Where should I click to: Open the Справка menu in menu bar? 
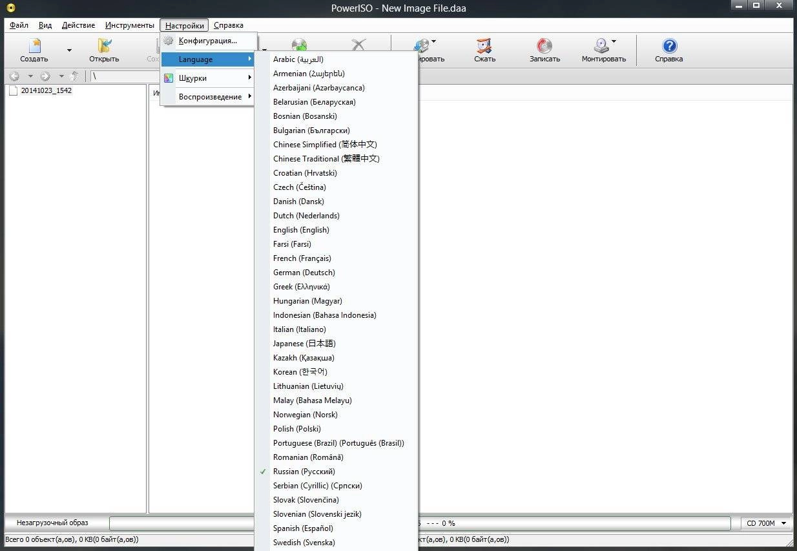pyautogui.click(x=229, y=25)
